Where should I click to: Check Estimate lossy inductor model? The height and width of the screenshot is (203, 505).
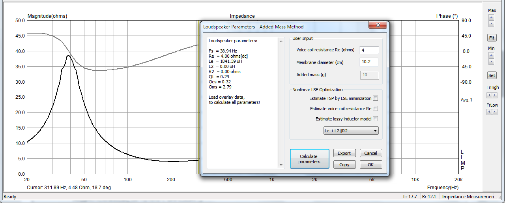[376, 119]
